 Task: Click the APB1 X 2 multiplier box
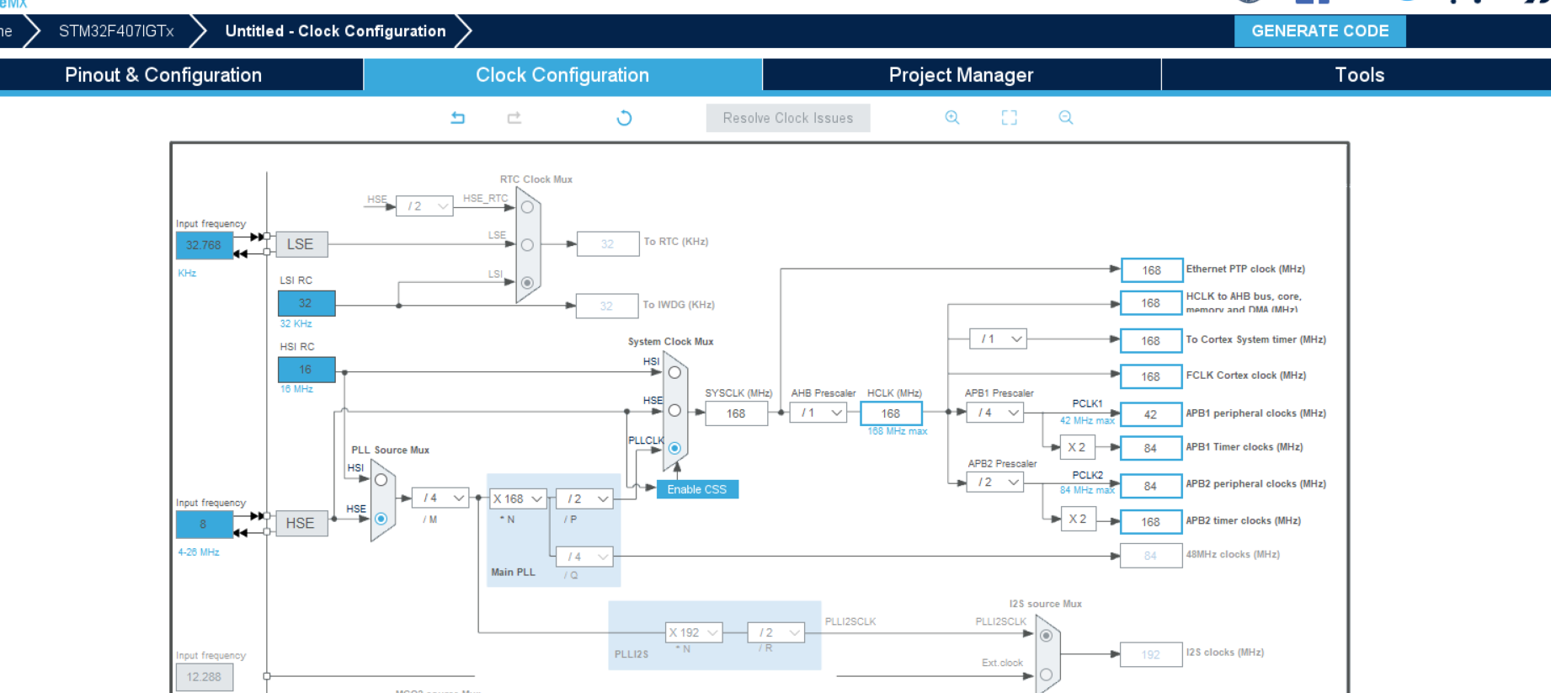[x=1077, y=447]
